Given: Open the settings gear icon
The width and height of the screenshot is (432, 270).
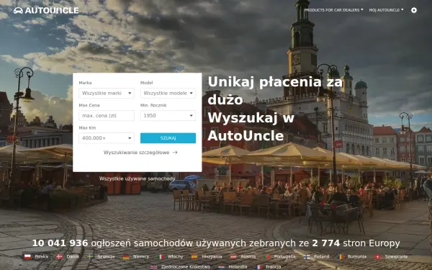Looking at the screenshot, I should point(414,10).
